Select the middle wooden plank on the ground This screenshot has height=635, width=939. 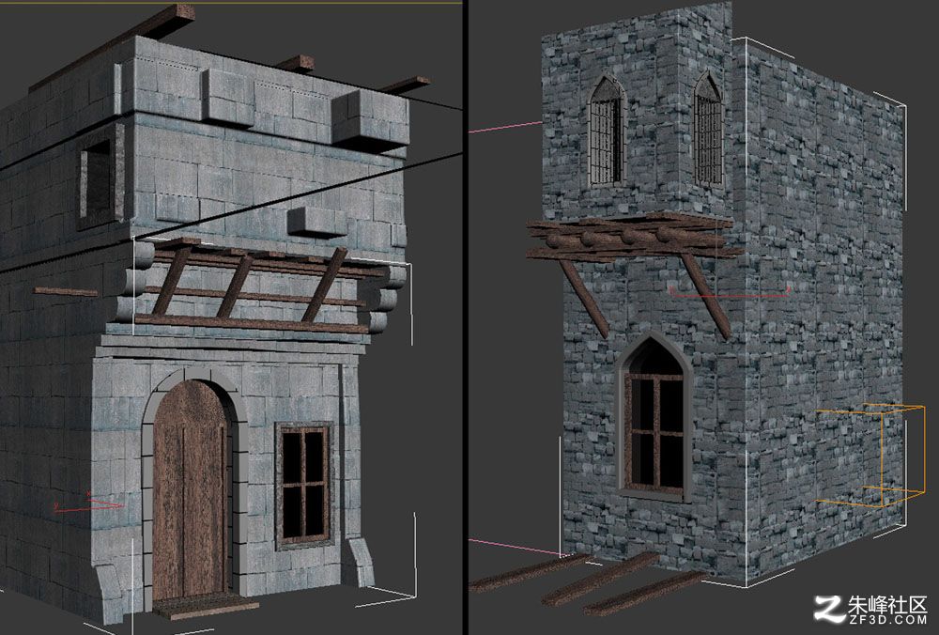(x=601, y=578)
